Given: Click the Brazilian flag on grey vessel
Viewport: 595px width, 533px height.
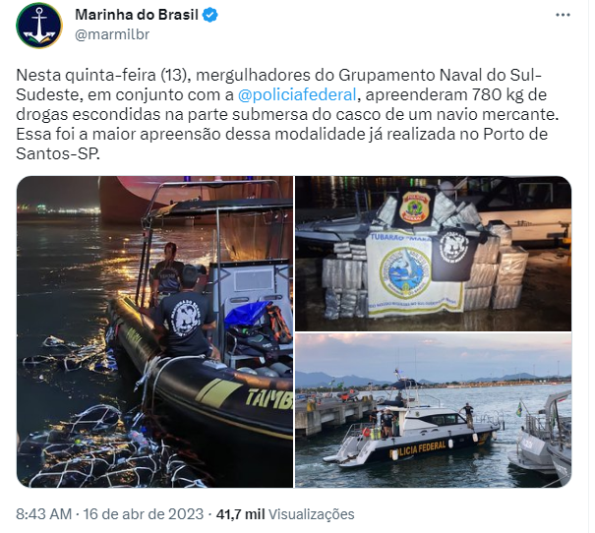Looking at the screenshot, I should [518, 410].
